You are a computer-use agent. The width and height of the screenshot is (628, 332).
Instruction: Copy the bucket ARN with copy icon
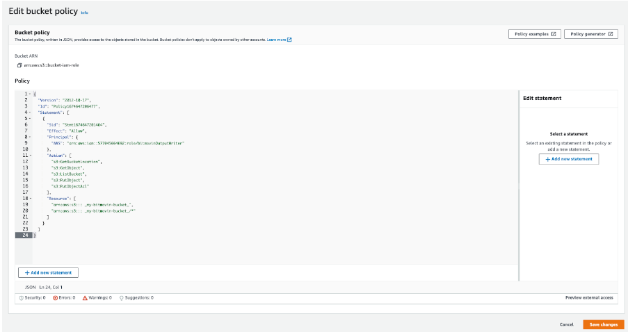pyautogui.click(x=19, y=65)
